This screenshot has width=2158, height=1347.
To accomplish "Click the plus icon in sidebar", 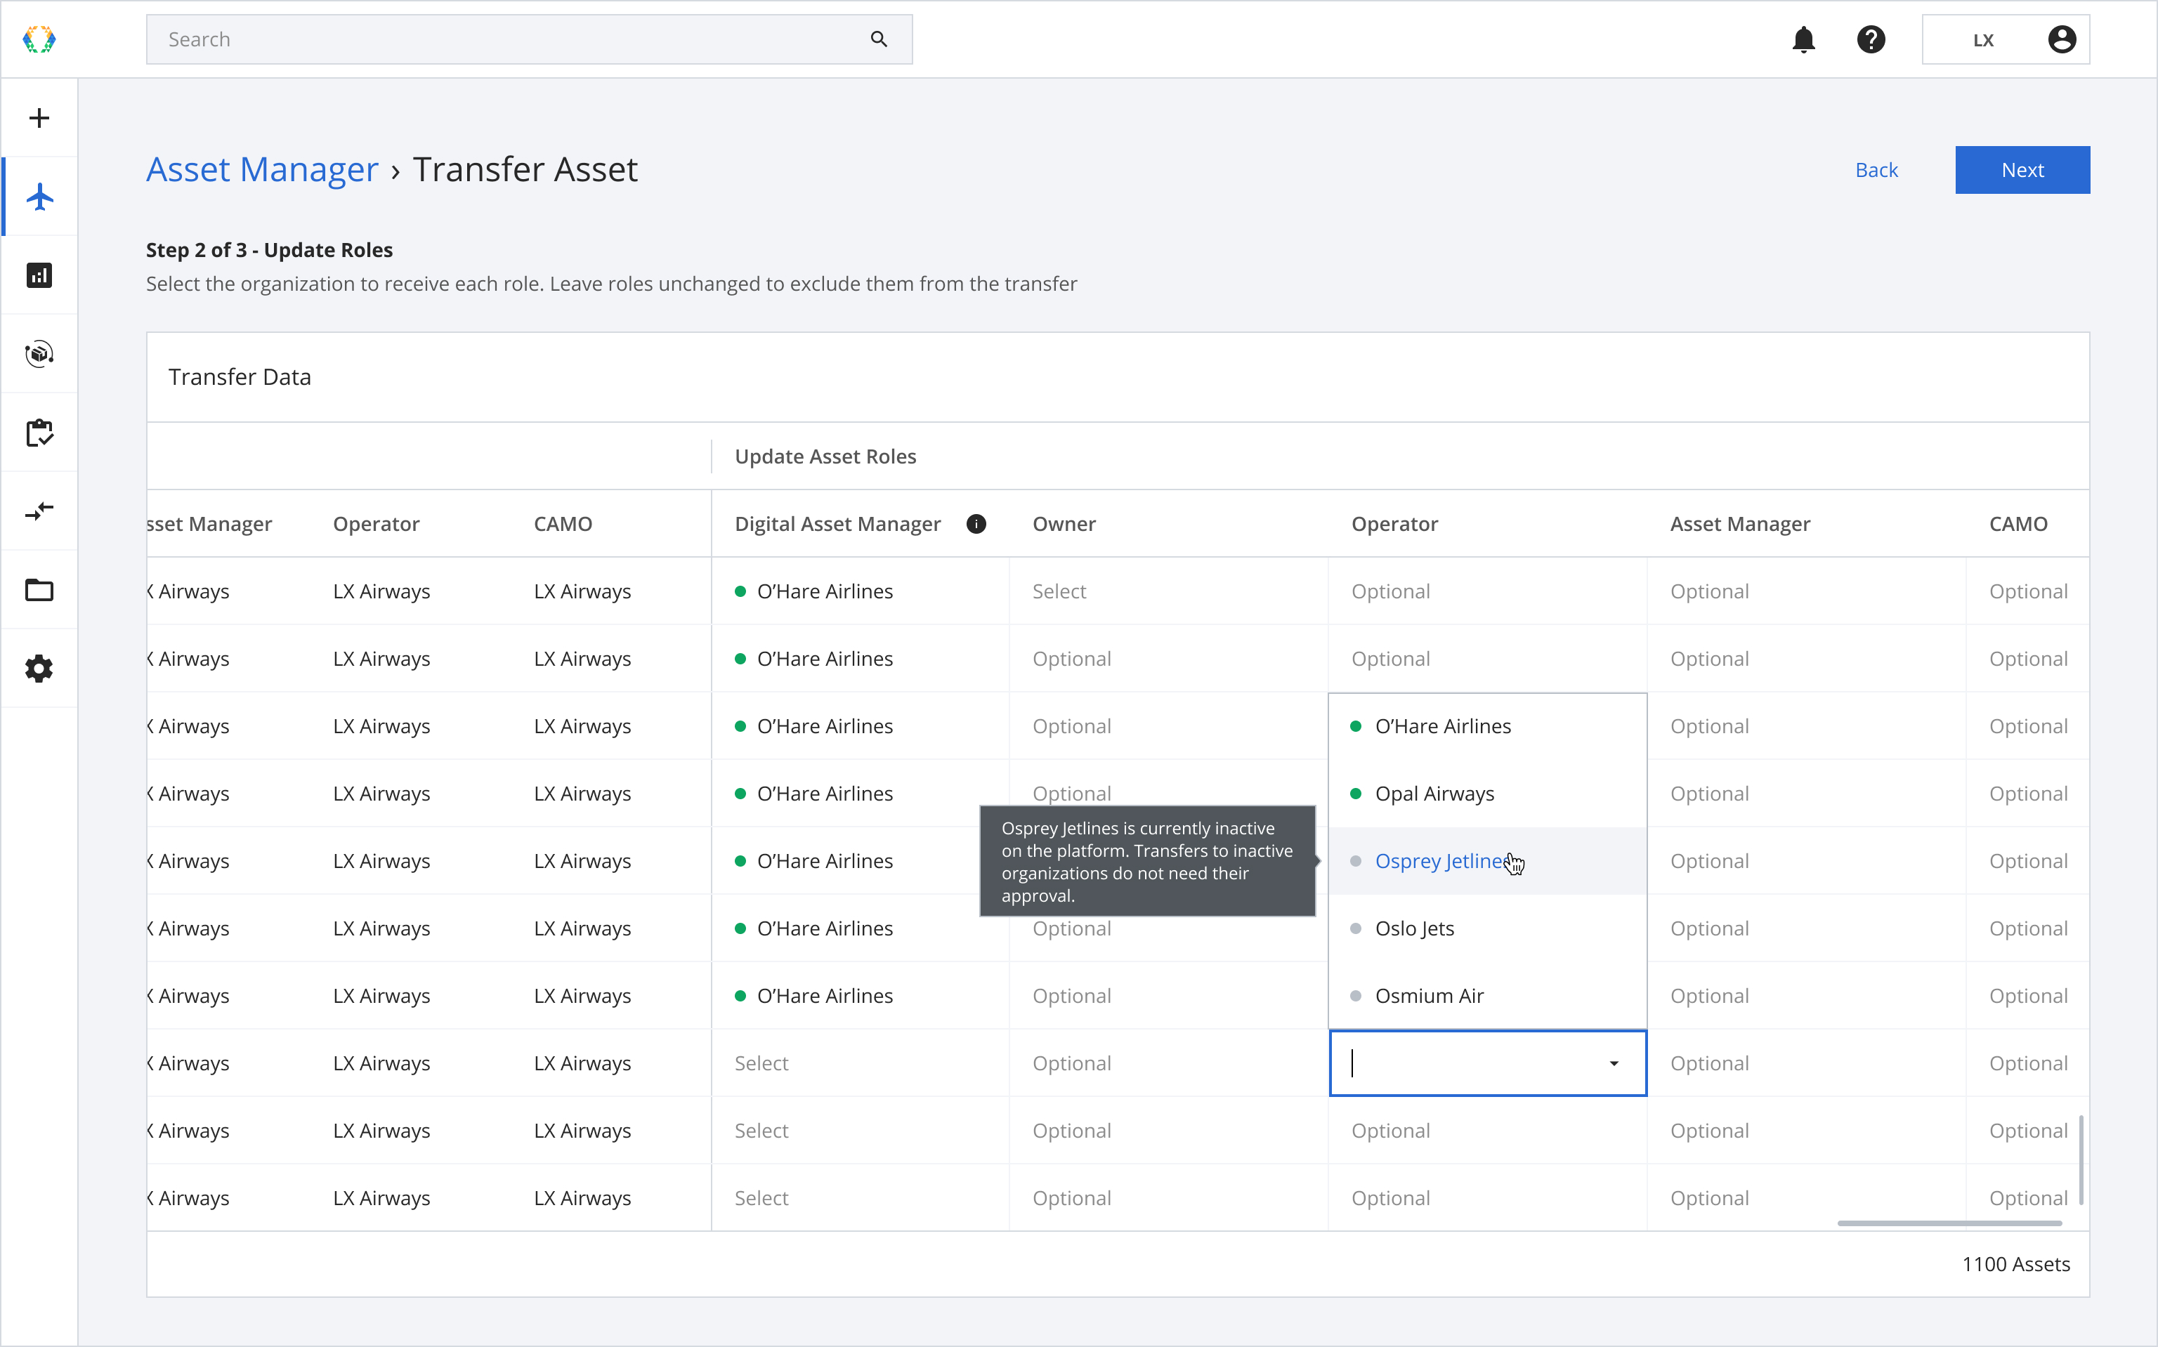I will (x=39, y=117).
